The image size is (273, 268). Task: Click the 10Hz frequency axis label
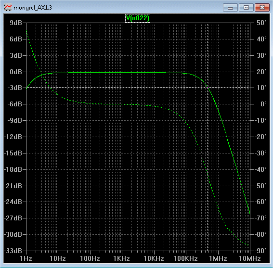pos(58,258)
